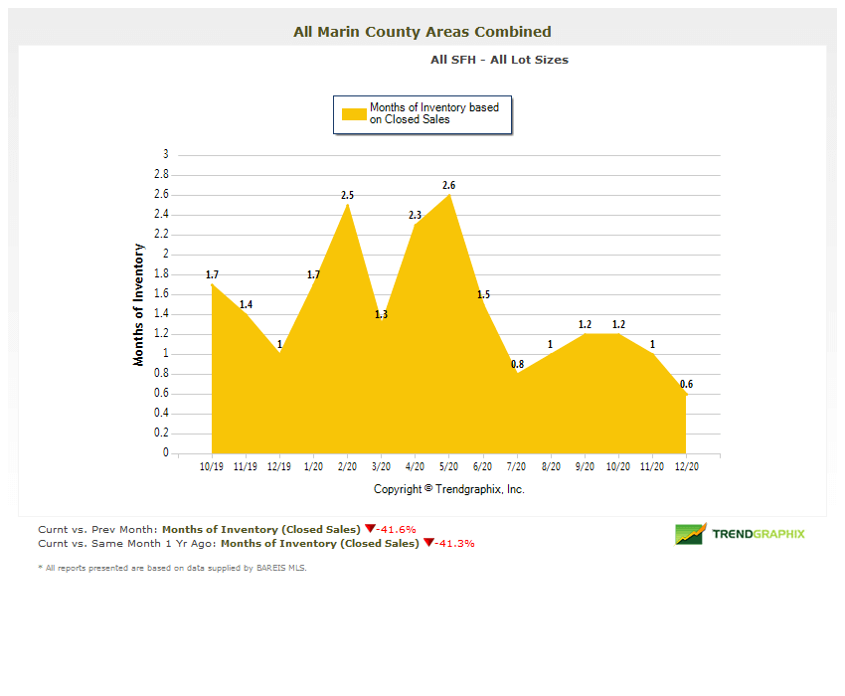Click the 2.5 data label at 2/20

point(347,196)
